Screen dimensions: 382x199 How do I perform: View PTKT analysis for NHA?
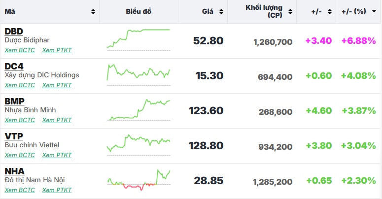click(x=57, y=190)
